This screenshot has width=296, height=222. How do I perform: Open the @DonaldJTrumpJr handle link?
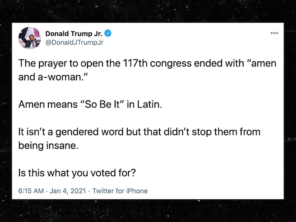(x=74, y=42)
